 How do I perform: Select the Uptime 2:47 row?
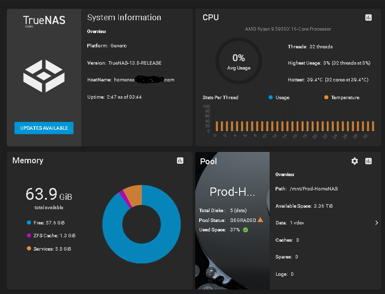click(137, 97)
